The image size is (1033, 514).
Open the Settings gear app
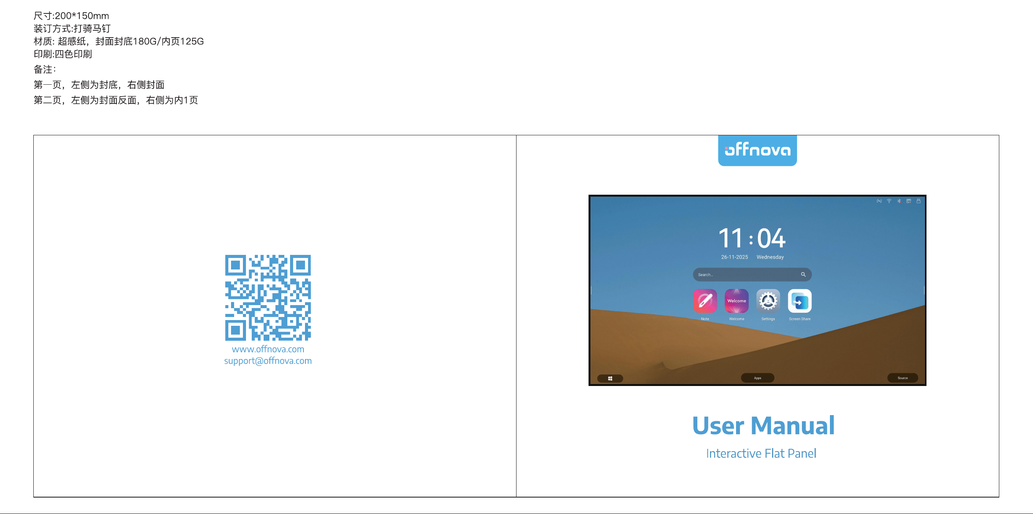click(x=768, y=301)
